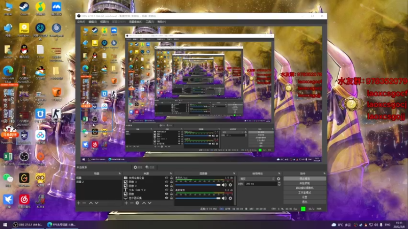The height and width of the screenshot is (229, 408).
Task: Launch WeGame desktop shortcut
Action: [x=24, y=180]
